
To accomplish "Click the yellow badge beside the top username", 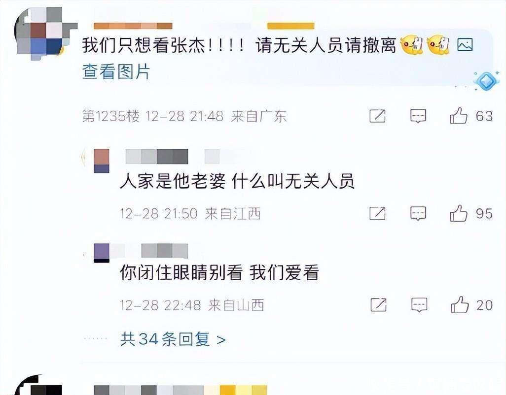I will pos(291,26).
